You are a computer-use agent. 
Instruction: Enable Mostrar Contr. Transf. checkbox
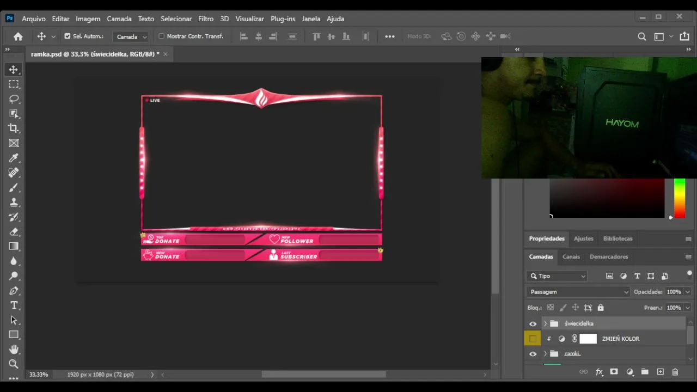[x=161, y=36]
